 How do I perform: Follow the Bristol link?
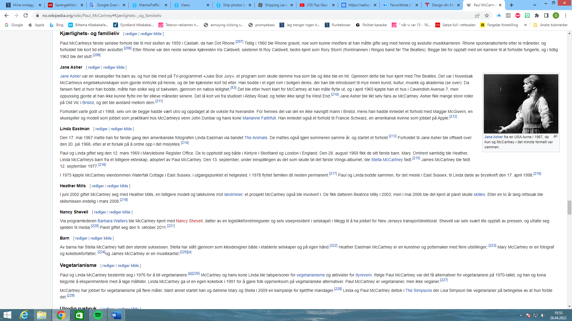point(88,103)
